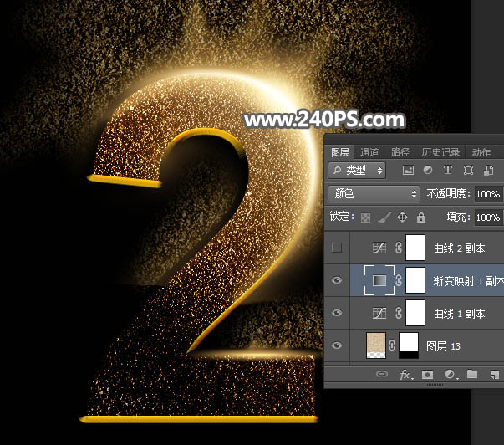Lock position move icon

pos(402,217)
